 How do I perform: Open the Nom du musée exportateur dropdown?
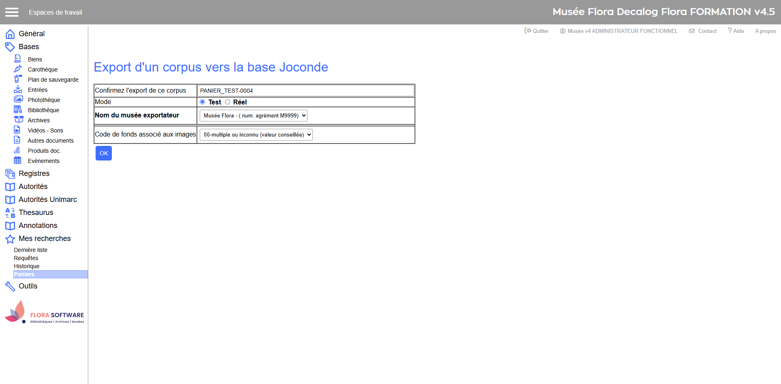point(253,116)
